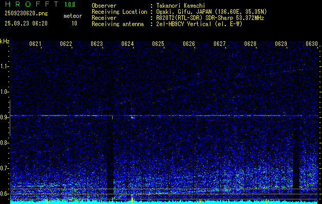Click the gray vertical range bar beside 0.9 kHz
The image size is (322, 204).
tap(10, 118)
